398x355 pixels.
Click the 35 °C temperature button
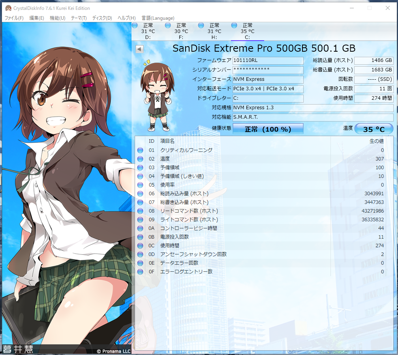click(x=374, y=129)
